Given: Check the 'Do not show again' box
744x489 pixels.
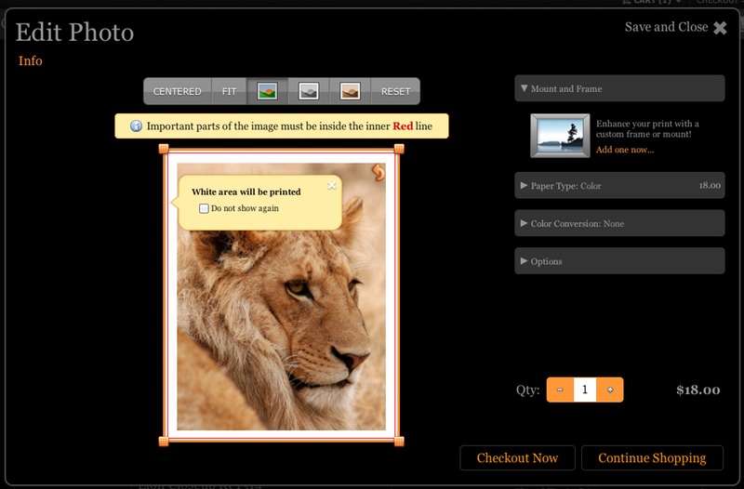Looking at the screenshot, I should click(x=205, y=208).
